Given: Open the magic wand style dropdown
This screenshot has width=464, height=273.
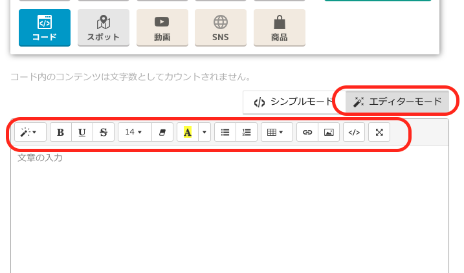Looking at the screenshot, I should (30, 132).
